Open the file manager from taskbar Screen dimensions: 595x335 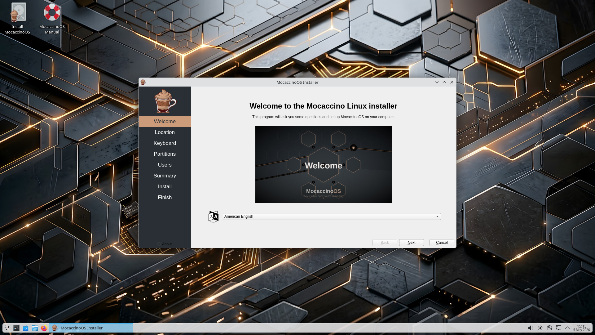tap(35, 328)
